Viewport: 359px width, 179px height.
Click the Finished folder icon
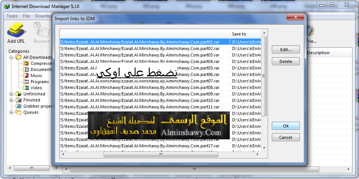(19, 100)
